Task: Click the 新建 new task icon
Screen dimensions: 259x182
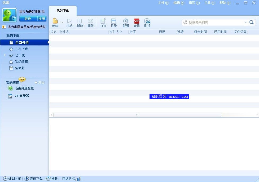Action: [55, 21]
